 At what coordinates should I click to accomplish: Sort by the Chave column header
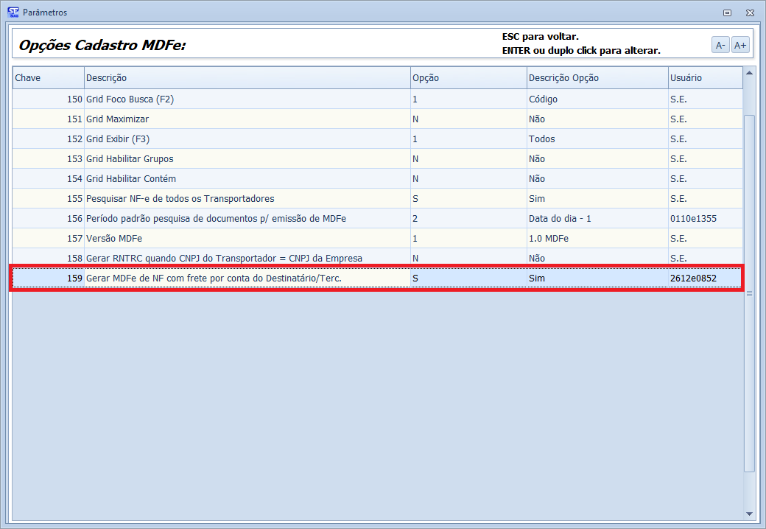pyautogui.click(x=48, y=78)
